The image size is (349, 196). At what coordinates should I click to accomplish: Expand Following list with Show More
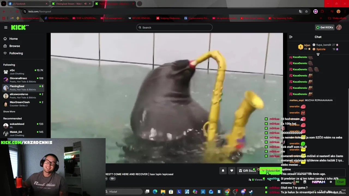9,112
